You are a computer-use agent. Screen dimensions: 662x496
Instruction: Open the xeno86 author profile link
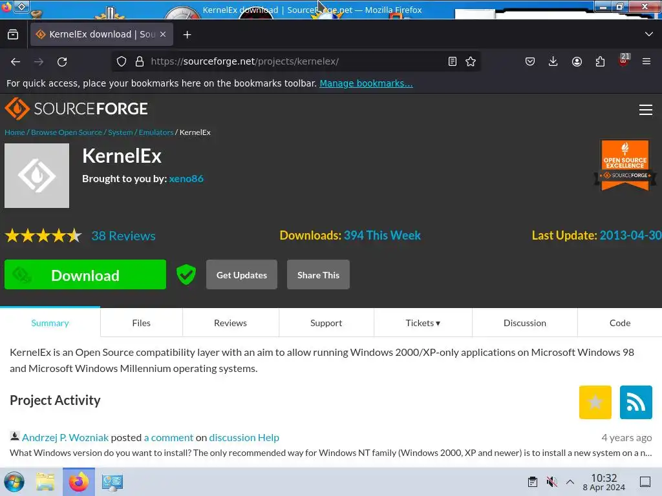coord(186,179)
